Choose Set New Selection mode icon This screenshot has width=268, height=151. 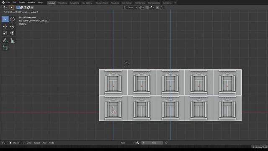coord(18,8)
